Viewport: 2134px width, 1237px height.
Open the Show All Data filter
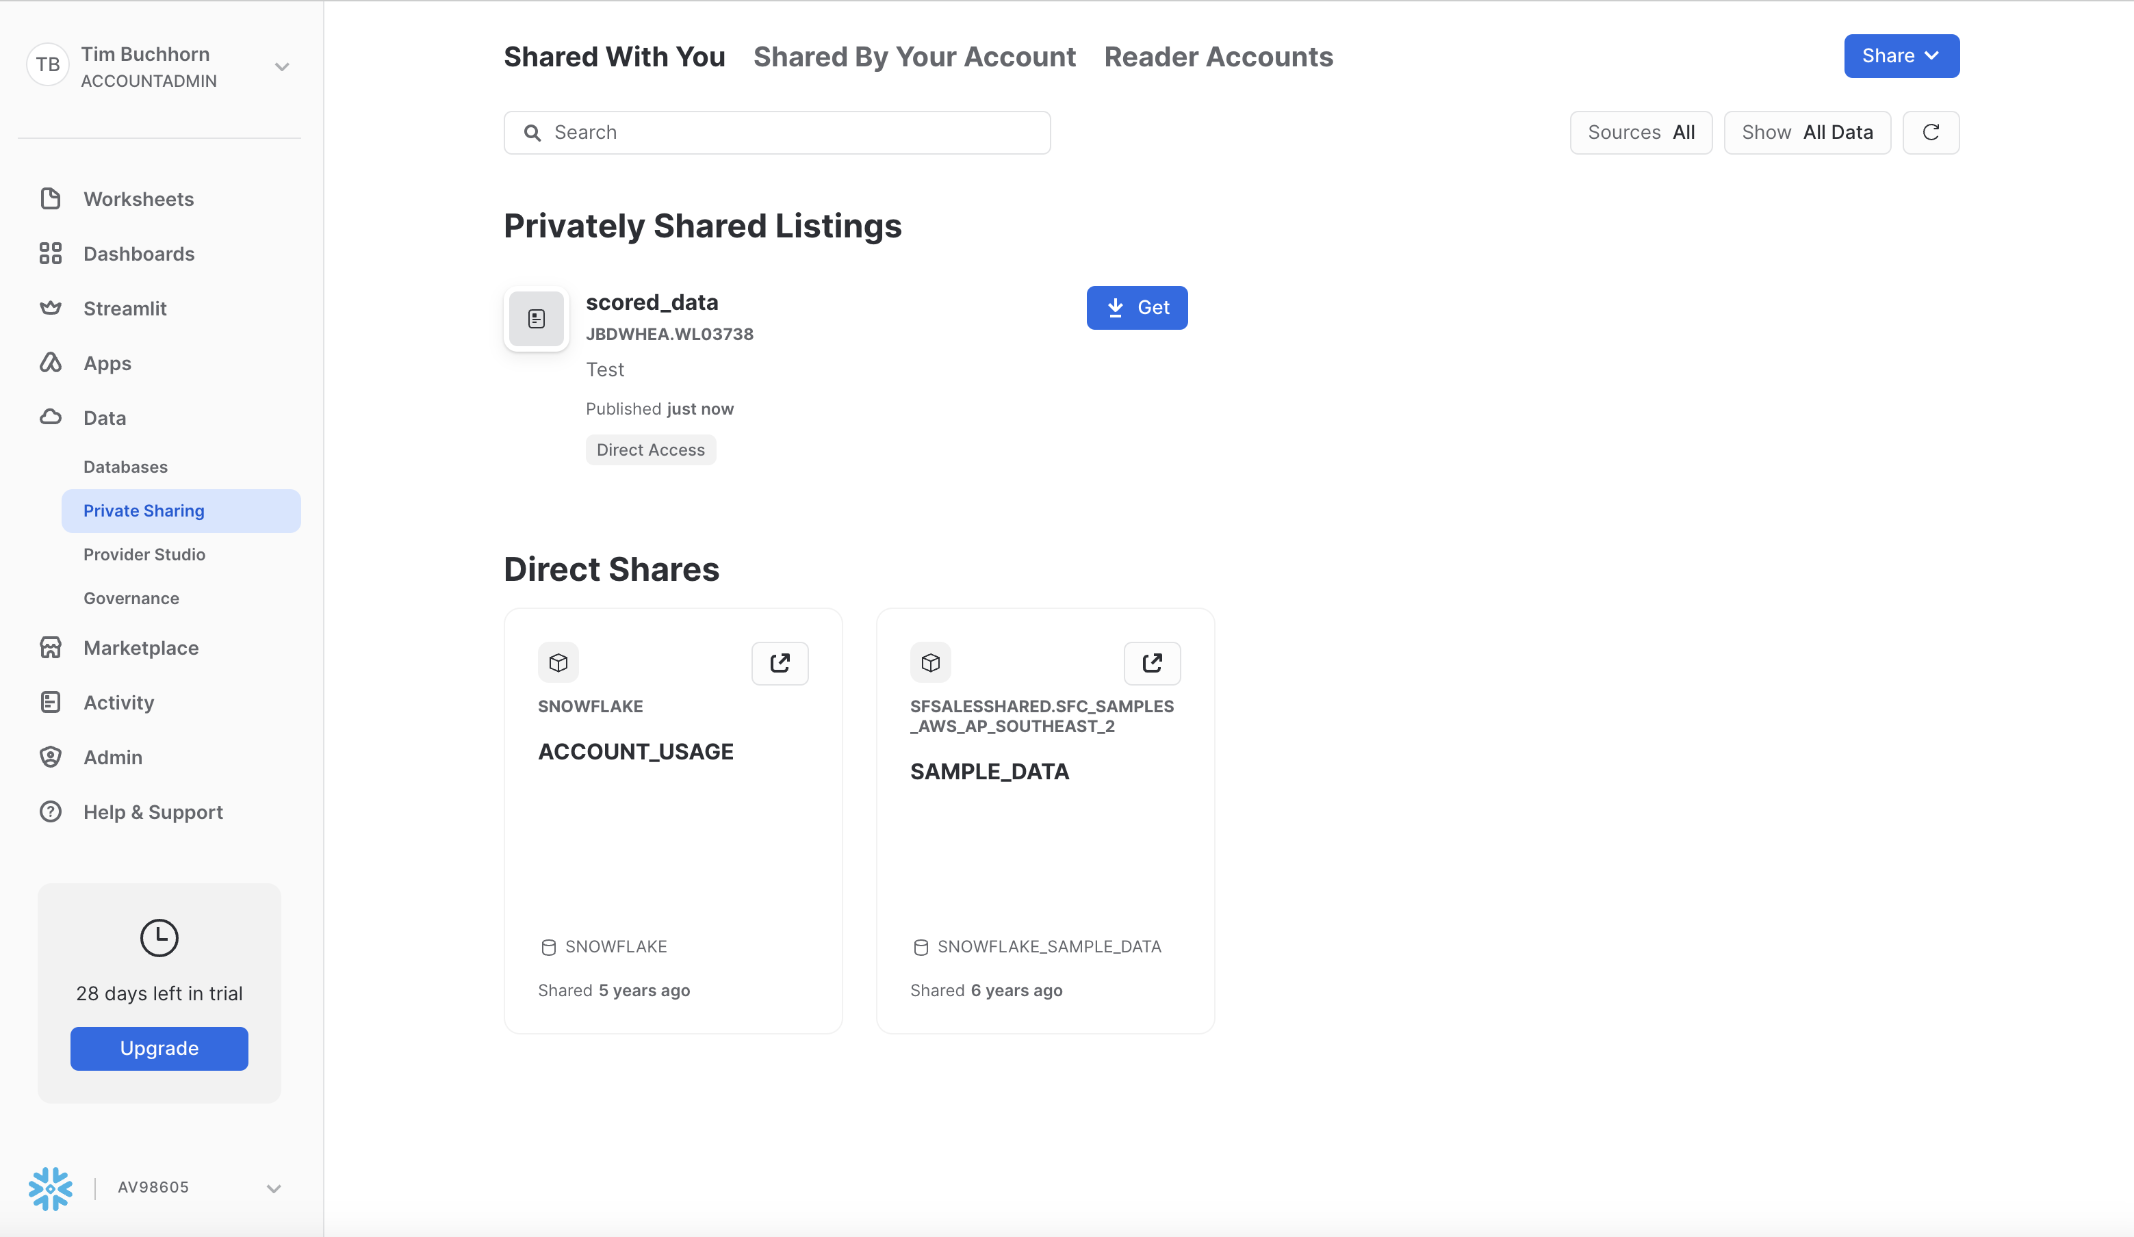[1806, 133]
